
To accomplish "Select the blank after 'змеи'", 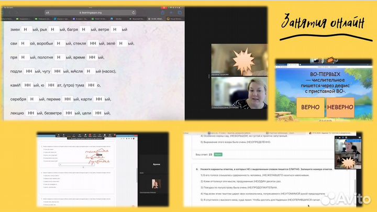I will tap(25, 30).
